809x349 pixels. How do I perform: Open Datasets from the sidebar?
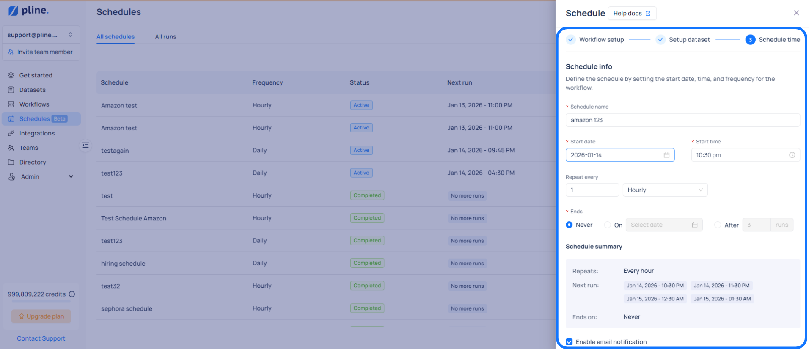click(x=32, y=90)
